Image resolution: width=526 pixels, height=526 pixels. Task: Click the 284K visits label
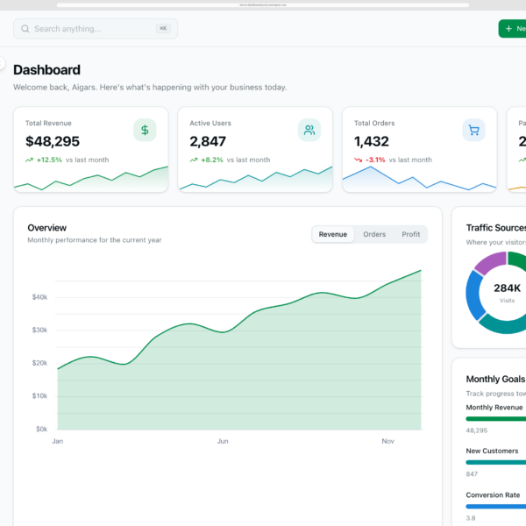(x=507, y=288)
